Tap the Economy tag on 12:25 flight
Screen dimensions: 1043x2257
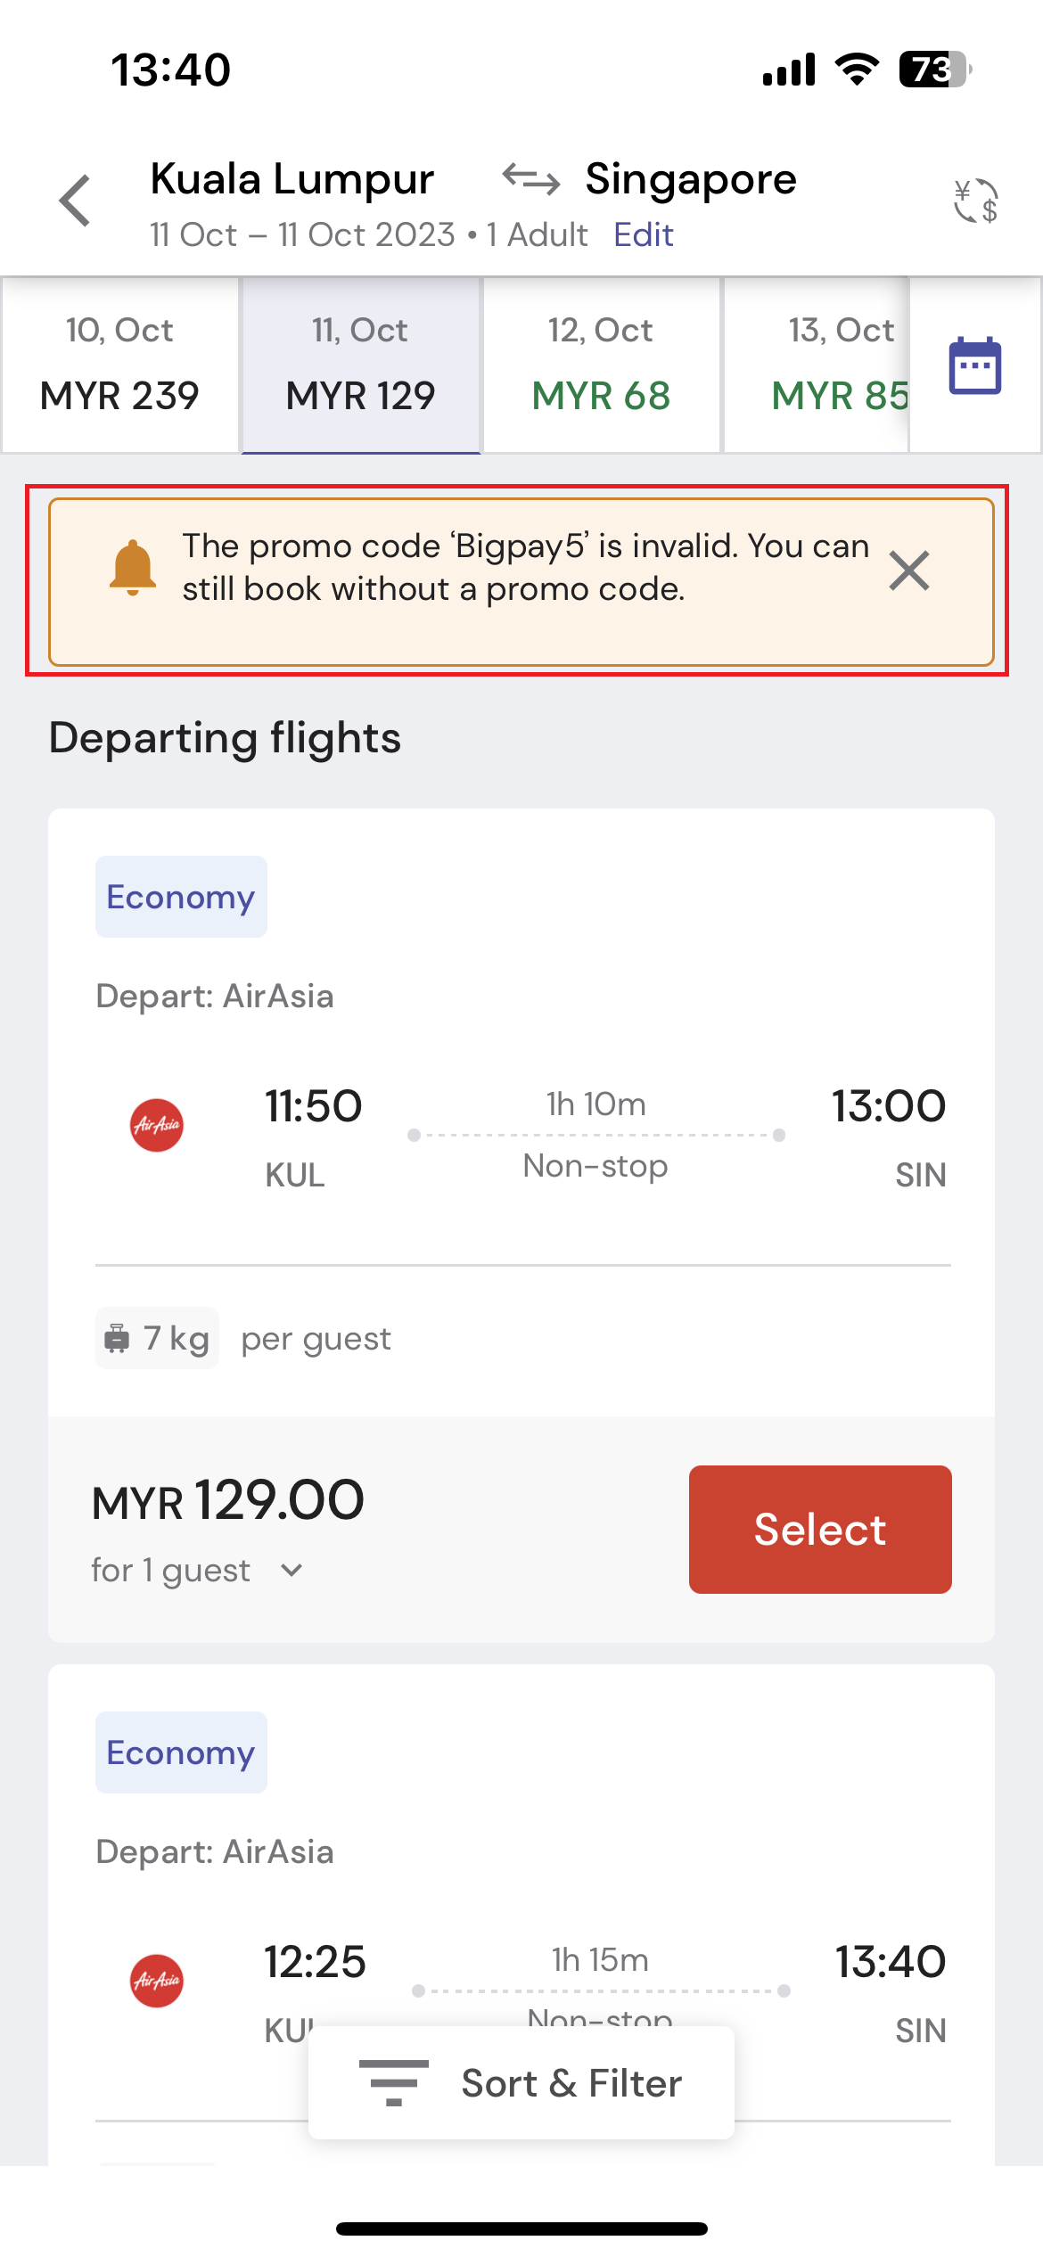tap(181, 1752)
